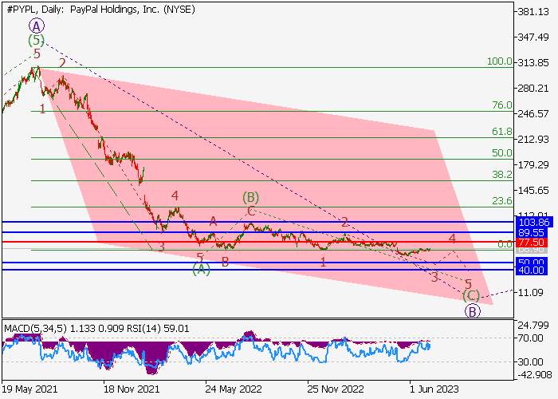
Task: Click the 347.49 price axis value
Action: pyautogui.click(x=534, y=37)
